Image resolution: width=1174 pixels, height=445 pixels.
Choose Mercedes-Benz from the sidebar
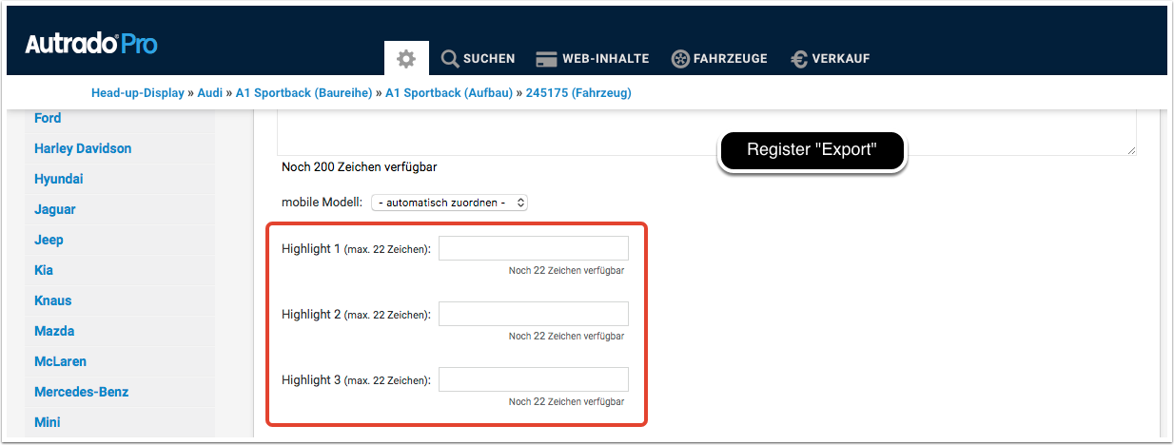coord(81,392)
